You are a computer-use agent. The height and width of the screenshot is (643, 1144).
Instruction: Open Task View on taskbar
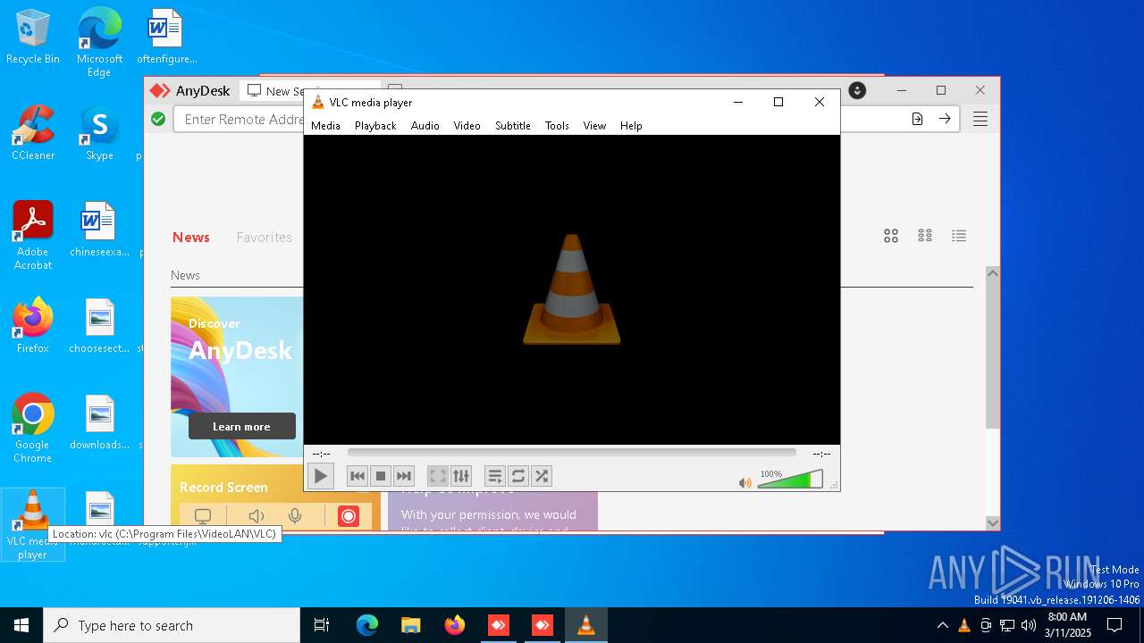click(x=322, y=625)
